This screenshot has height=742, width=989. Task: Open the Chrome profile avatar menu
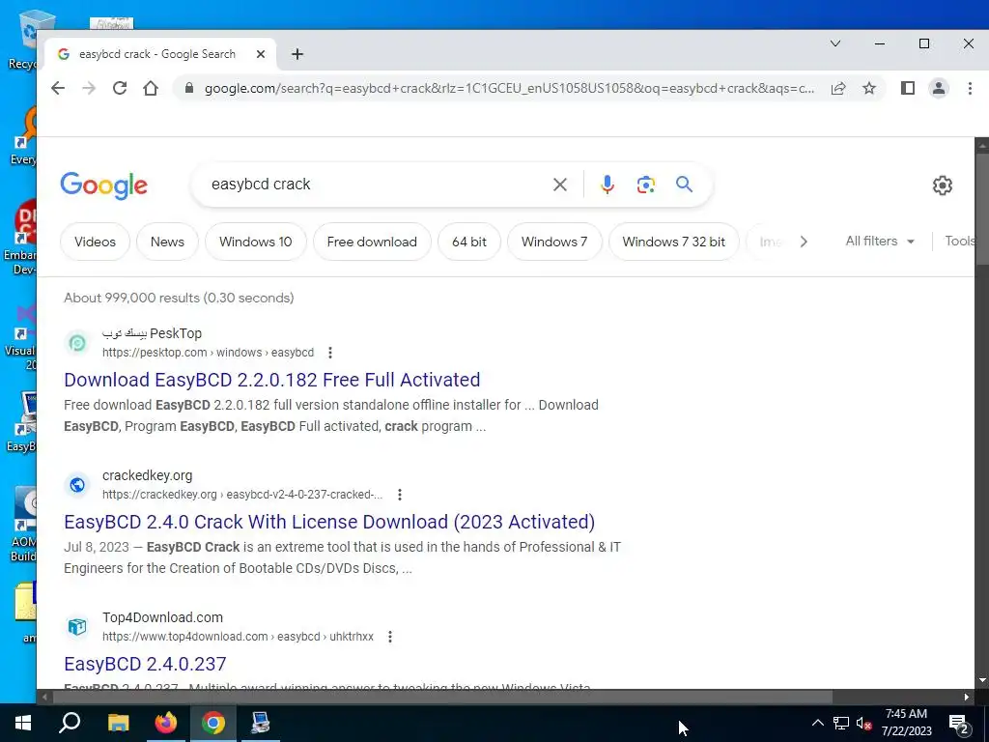(939, 88)
